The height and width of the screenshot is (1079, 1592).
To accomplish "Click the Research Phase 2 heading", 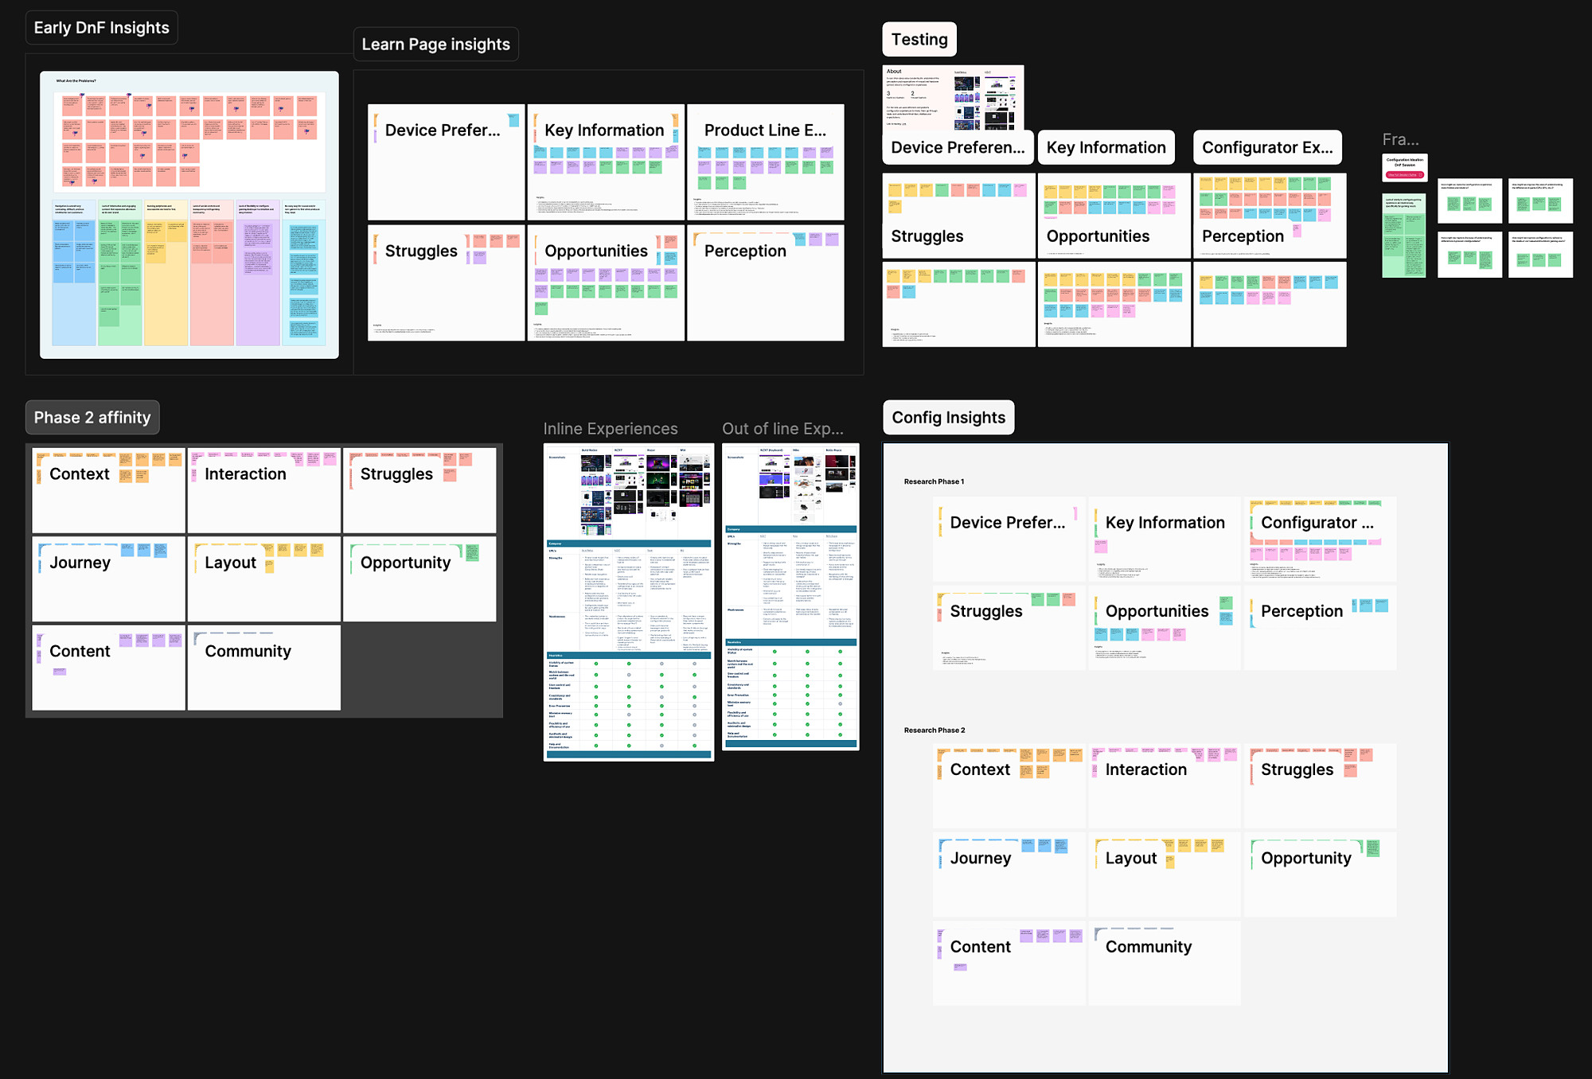I will point(935,730).
